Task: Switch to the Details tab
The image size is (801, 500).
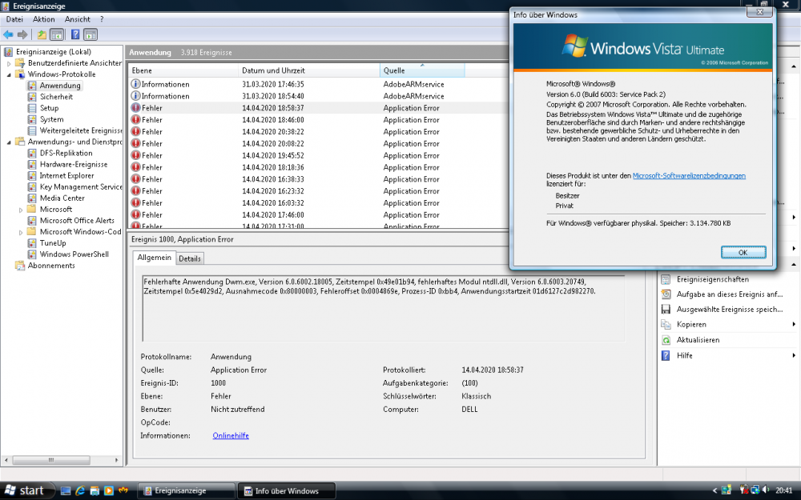Action: [x=190, y=258]
